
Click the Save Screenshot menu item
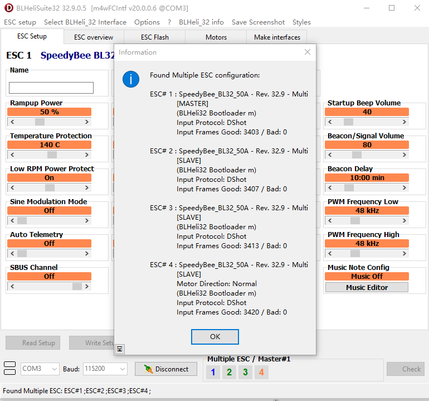(x=259, y=22)
